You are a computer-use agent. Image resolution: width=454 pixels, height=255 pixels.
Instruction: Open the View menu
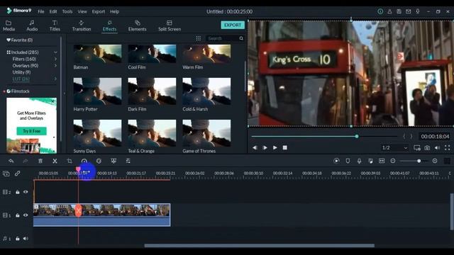[82, 11]
